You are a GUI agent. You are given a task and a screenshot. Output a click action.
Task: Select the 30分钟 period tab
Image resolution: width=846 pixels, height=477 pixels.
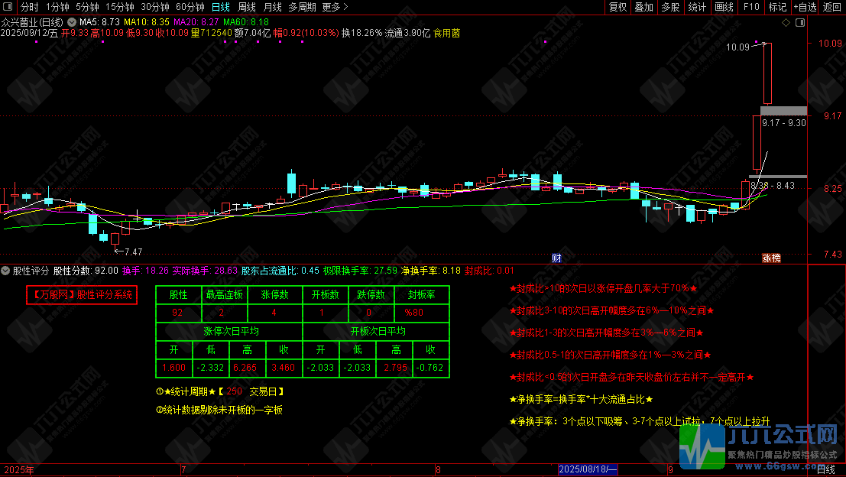pyautogui.click(x=155, y=7)
